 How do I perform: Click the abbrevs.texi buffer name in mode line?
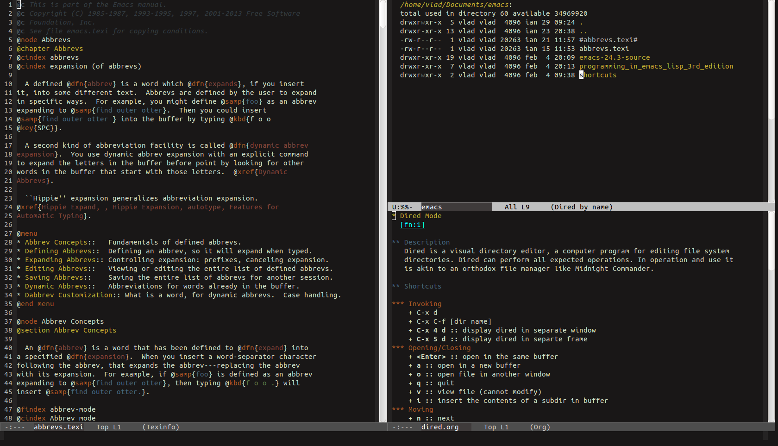point(58,427)
